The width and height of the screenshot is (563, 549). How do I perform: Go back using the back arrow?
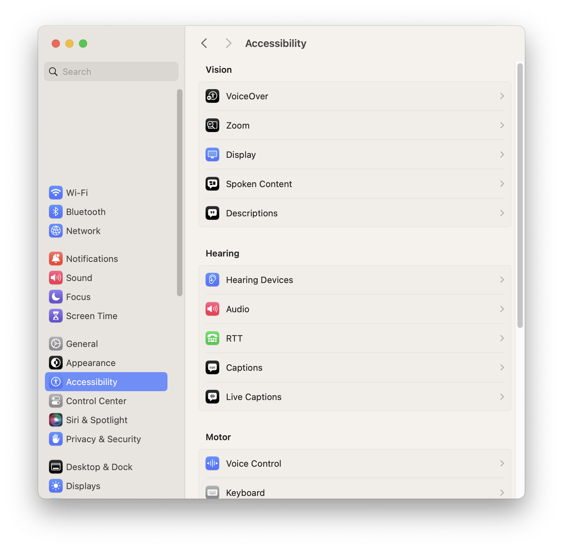tap(204, 44)
